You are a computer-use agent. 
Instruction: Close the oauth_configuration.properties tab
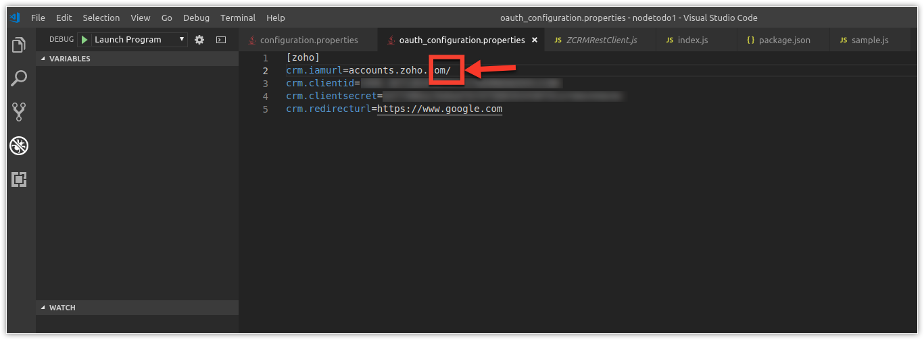click(535, 40)
